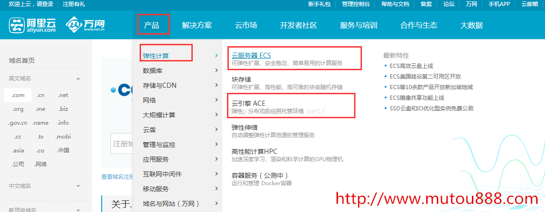This screenshot has height=212, width=545.
Task: Collapse the 英文域名 section
Action: click(79, 79)
